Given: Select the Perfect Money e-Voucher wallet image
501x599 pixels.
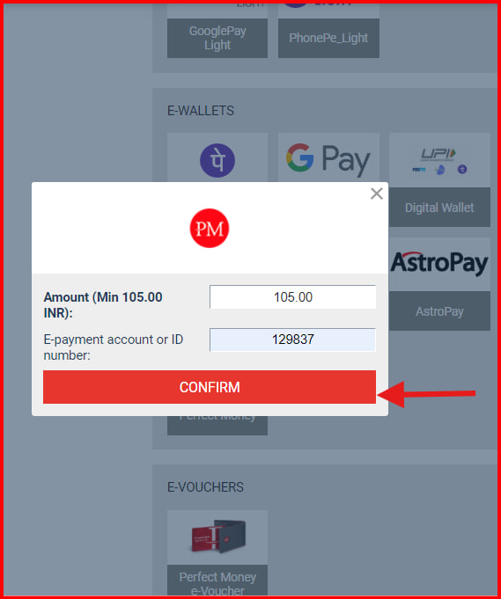Looking at the screenshot, I should point(218,537).
